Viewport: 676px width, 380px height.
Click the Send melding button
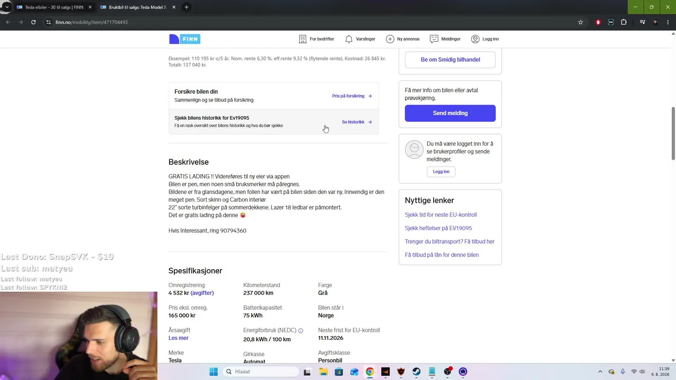[450, 113]
